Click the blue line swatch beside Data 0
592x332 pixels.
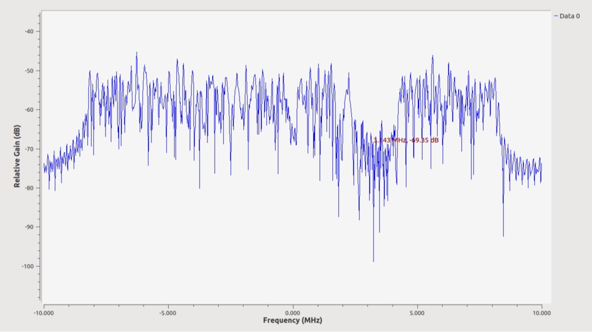tap(556, 16)
